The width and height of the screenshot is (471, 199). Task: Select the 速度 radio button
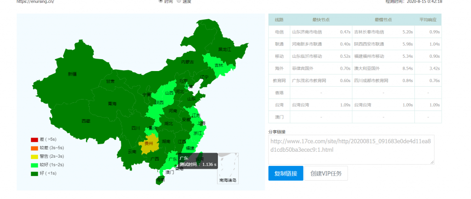pyautogui.click(x=179, y=1)
